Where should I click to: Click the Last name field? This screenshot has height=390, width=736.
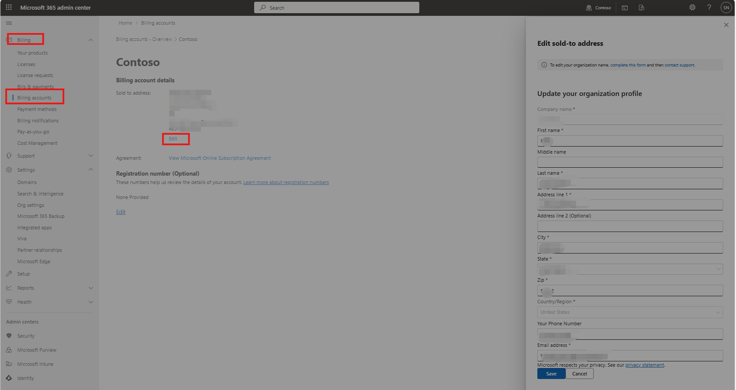click(630, 184)
